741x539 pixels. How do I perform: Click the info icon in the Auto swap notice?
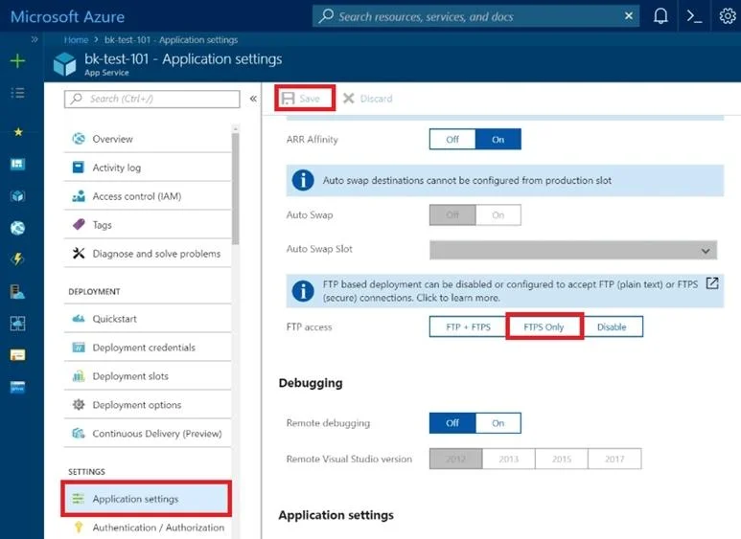[x=303, y=180]
